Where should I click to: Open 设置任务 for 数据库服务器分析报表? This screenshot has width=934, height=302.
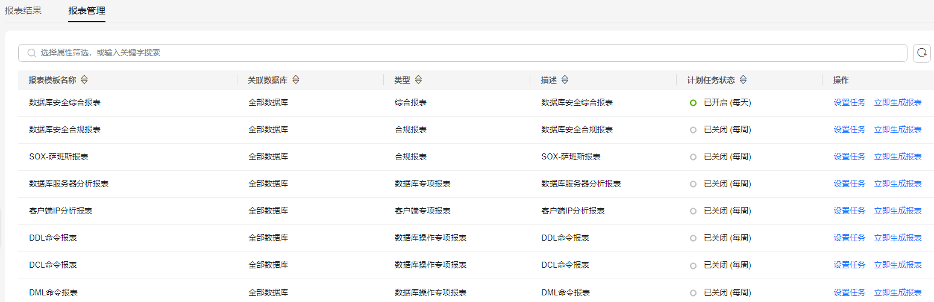[850, 183]
